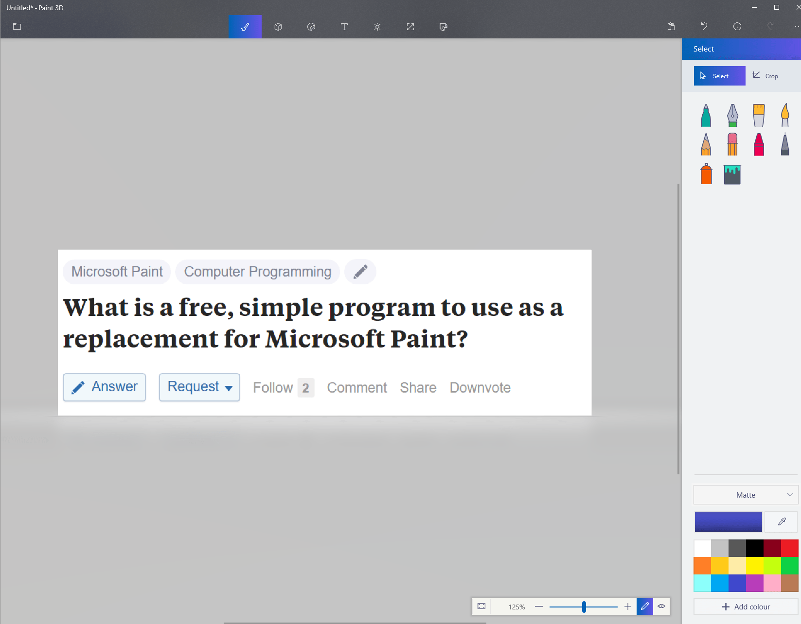Open the 3D library icon
Image resolution: width=801 pixels, height=624 pixels.
coord(444,27)
